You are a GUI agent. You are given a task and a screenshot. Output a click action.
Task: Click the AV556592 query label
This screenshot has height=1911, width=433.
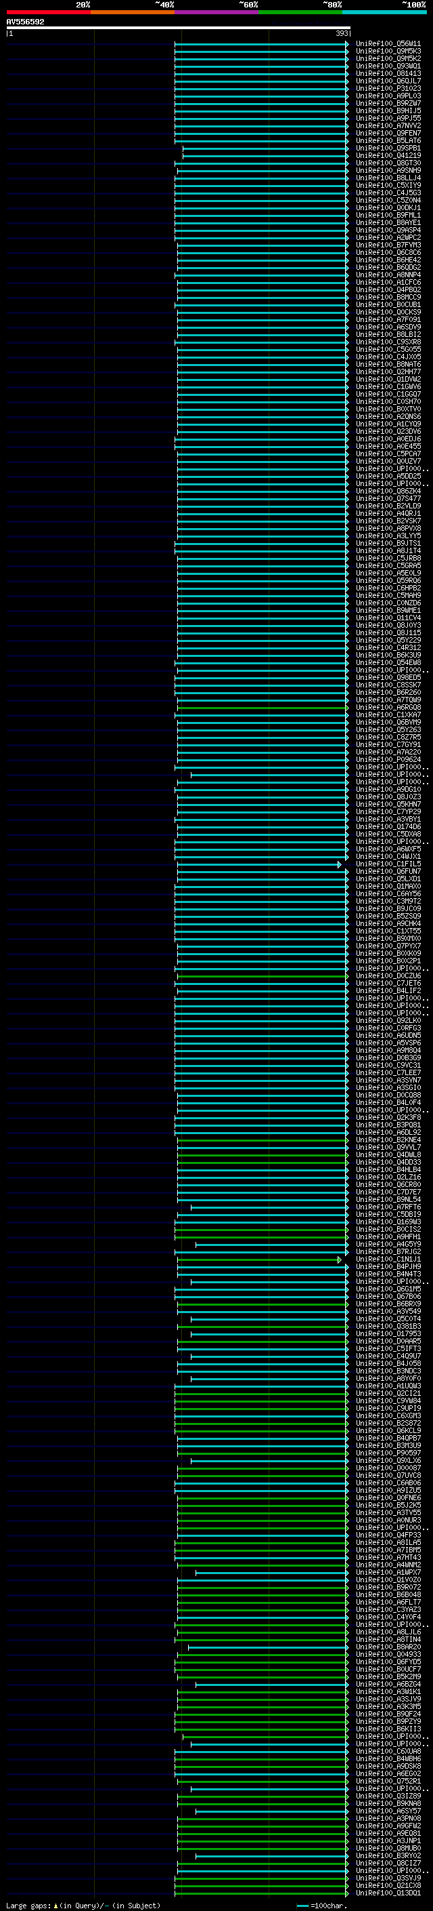point(25,22)
